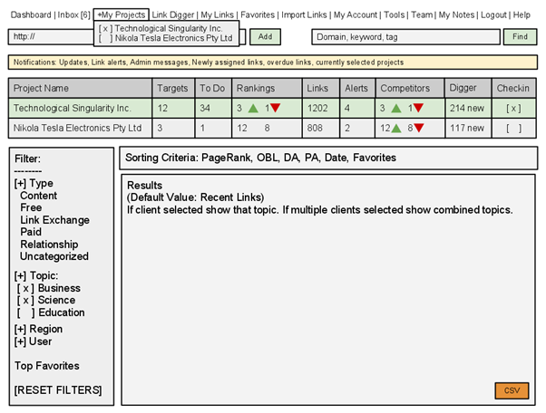Open the Dashboard menu item
Viewport: 546px width, 413px height.
point(31,15)
